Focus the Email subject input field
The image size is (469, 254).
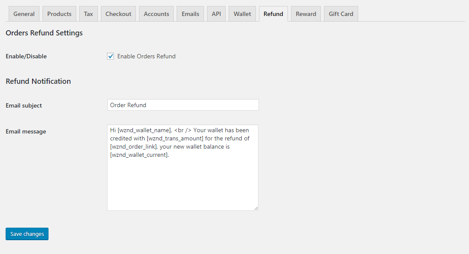[x=183, y=105]
